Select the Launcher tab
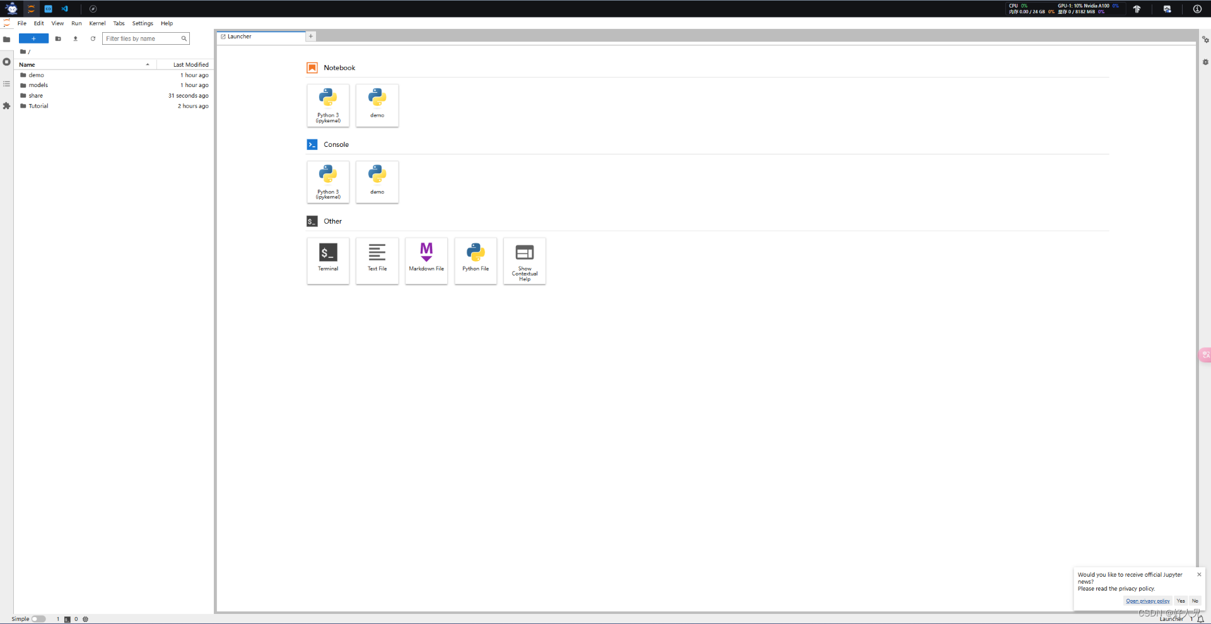Screen dimensions: 1211x624 click(261, 37)
